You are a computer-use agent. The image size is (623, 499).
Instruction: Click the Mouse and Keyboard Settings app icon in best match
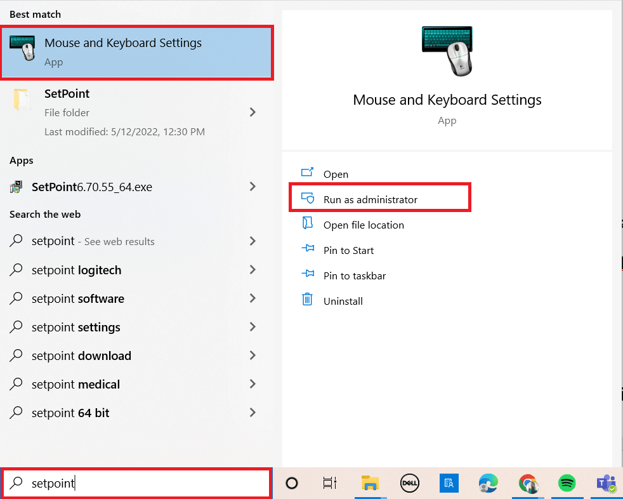tap(22, 48)
